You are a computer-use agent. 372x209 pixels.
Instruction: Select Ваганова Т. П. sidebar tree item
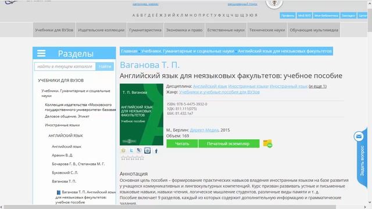pyautogui.click(x=64, y=181)
